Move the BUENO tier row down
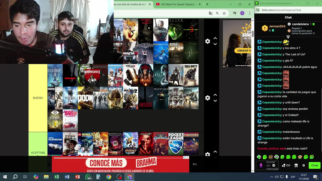Viewport: 322px width, 181px height. pyautogui.click(x=215, y=101)
